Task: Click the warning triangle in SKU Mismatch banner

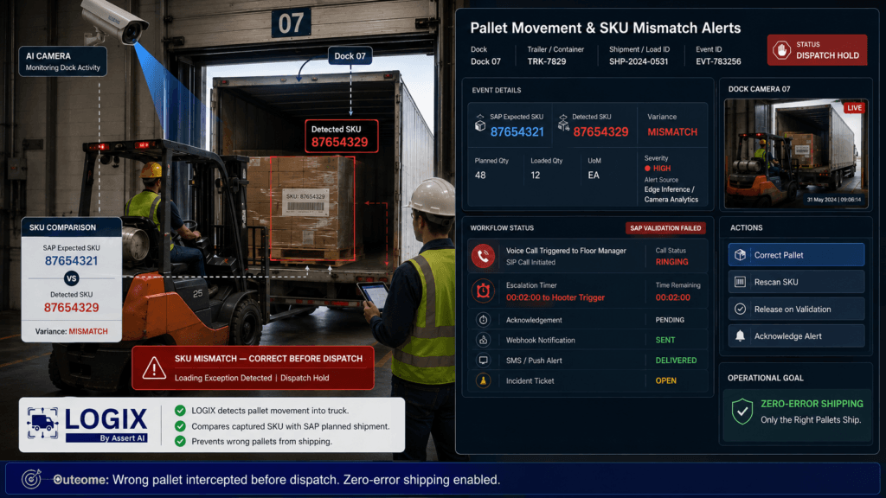Action: pyautogui.click(x=154, y=368)
